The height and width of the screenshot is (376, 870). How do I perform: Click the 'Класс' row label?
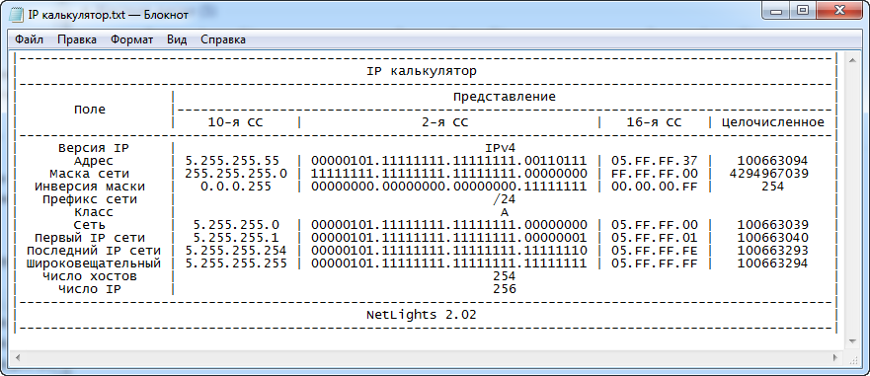[93, 212]
